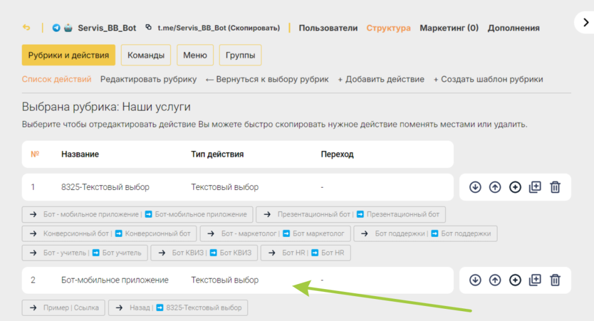594x321 pixels.
Task: Click the copy icon before t.me/Servis_BB_Bot
Action: point(148,27)
